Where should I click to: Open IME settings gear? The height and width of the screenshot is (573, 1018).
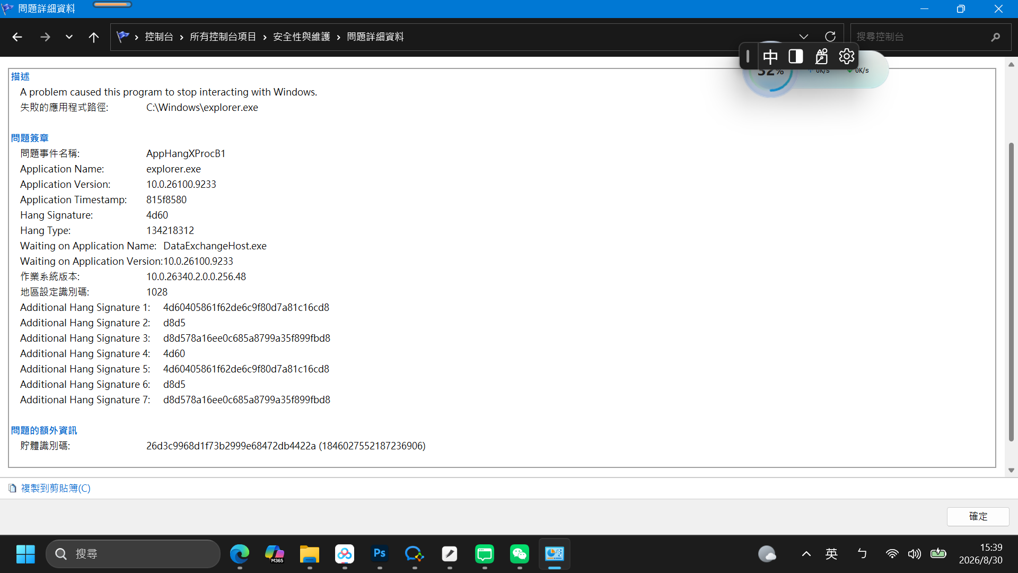(x=847, y=56)
